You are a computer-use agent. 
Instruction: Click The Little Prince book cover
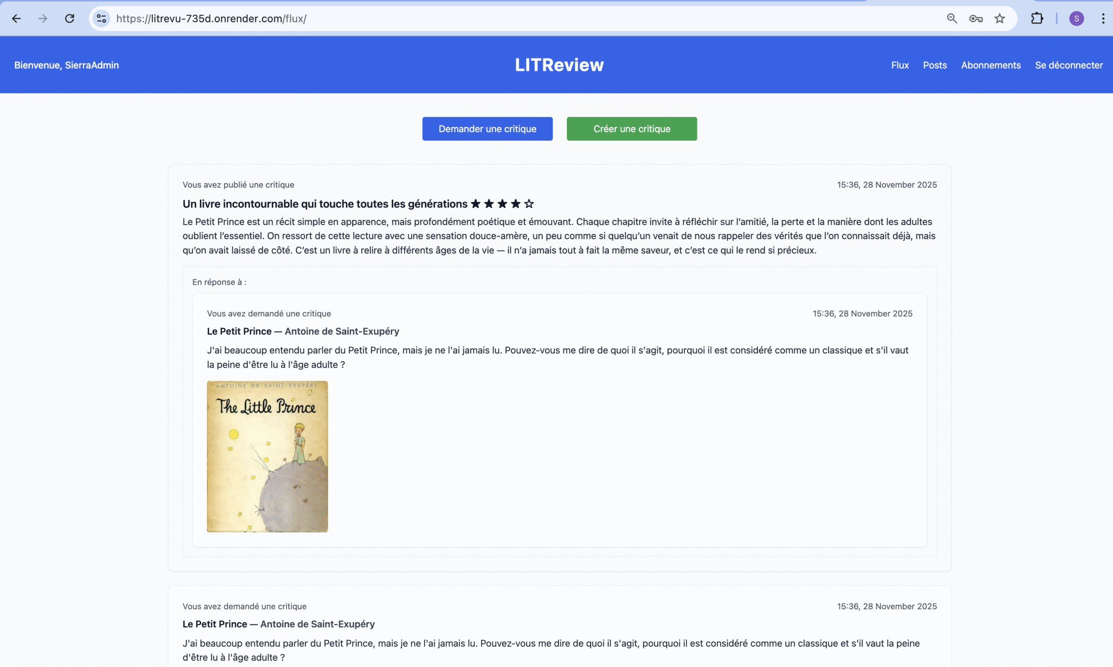(x=267, y=456)
